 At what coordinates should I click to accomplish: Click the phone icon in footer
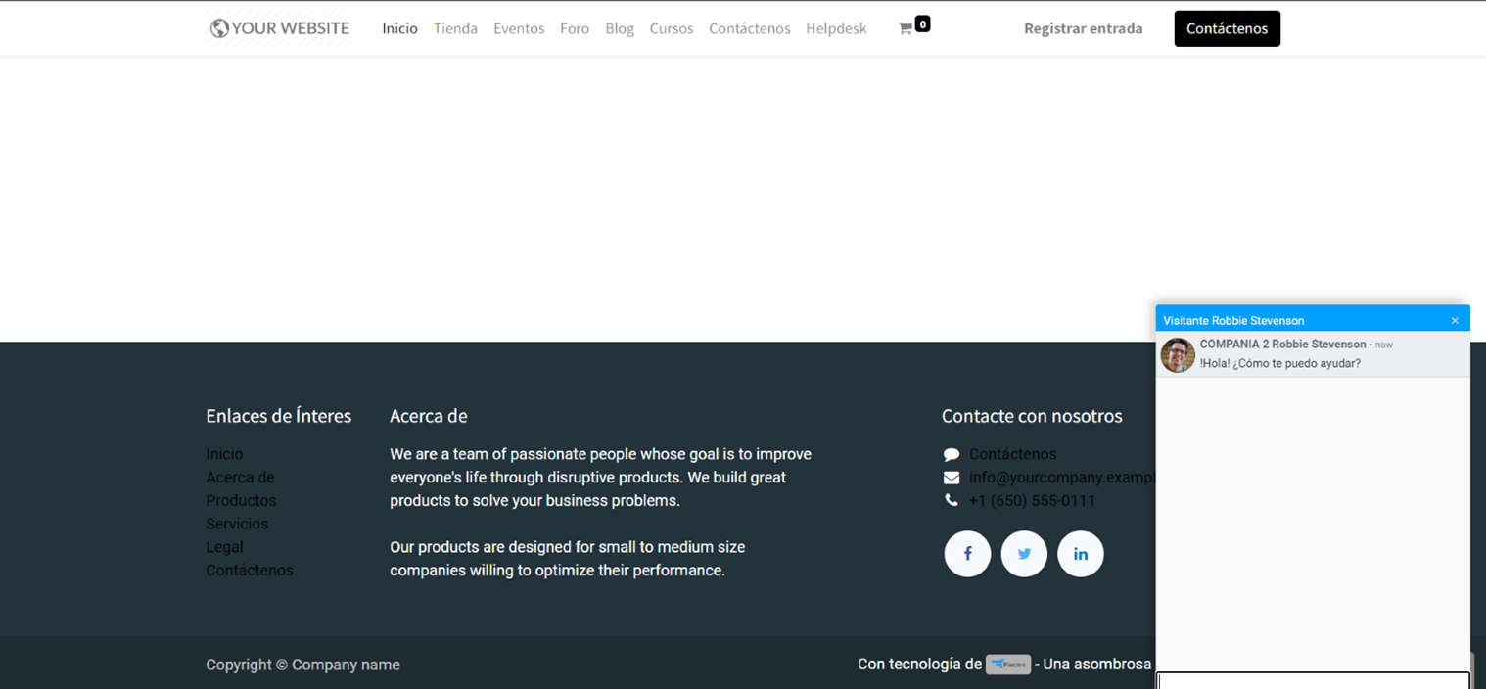[x=952, y=500]
